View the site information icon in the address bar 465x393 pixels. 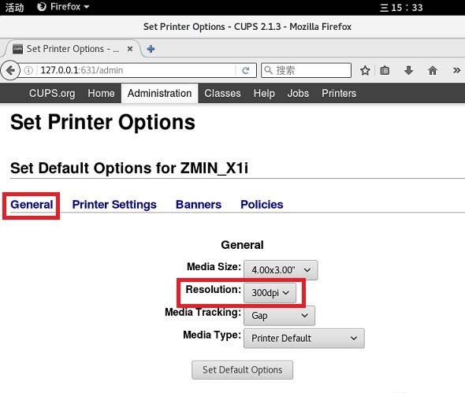[x=28, y=71]
